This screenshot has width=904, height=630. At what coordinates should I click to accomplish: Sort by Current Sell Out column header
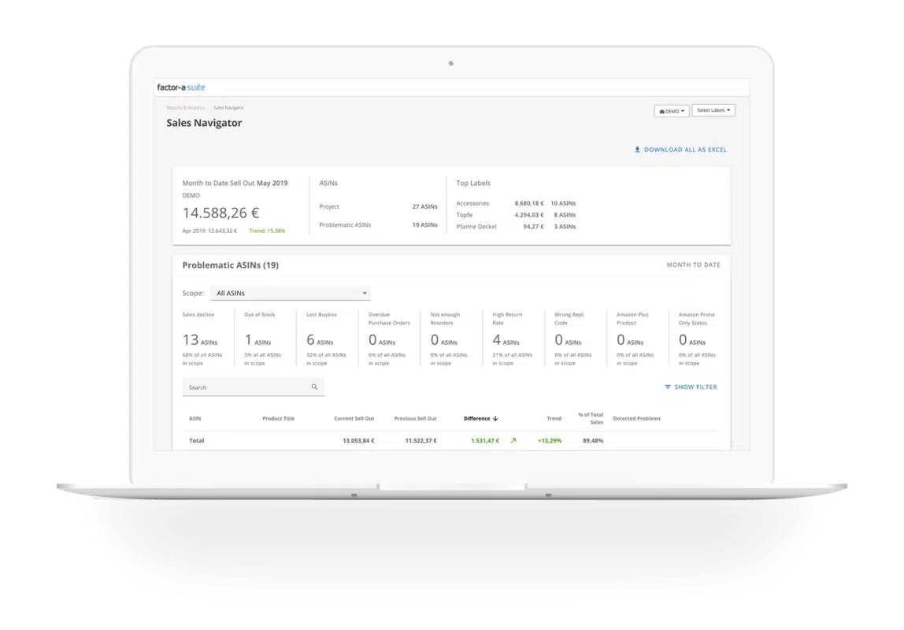pos(354,418)
